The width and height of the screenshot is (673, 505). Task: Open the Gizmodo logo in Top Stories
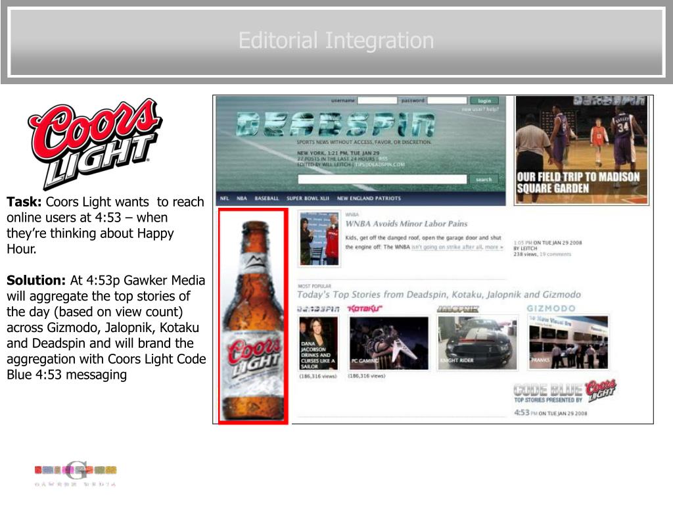pyautogui.click(x=551, y=308)
